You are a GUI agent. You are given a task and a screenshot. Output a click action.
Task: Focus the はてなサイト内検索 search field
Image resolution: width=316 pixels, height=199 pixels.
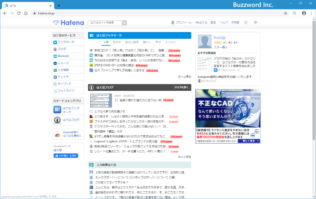(105, 23)
